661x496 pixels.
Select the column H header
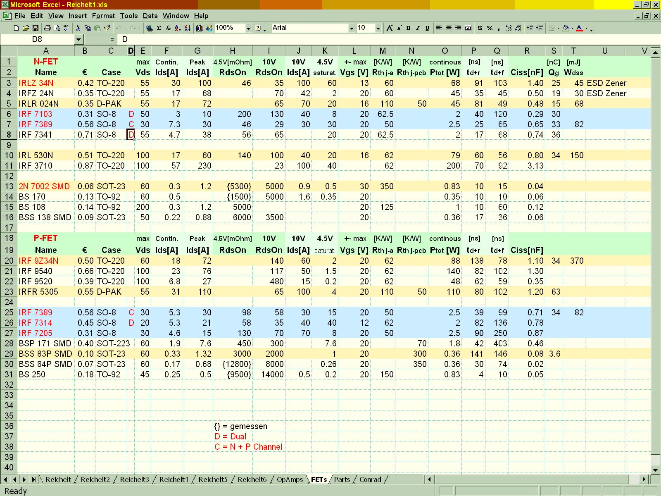233,51
